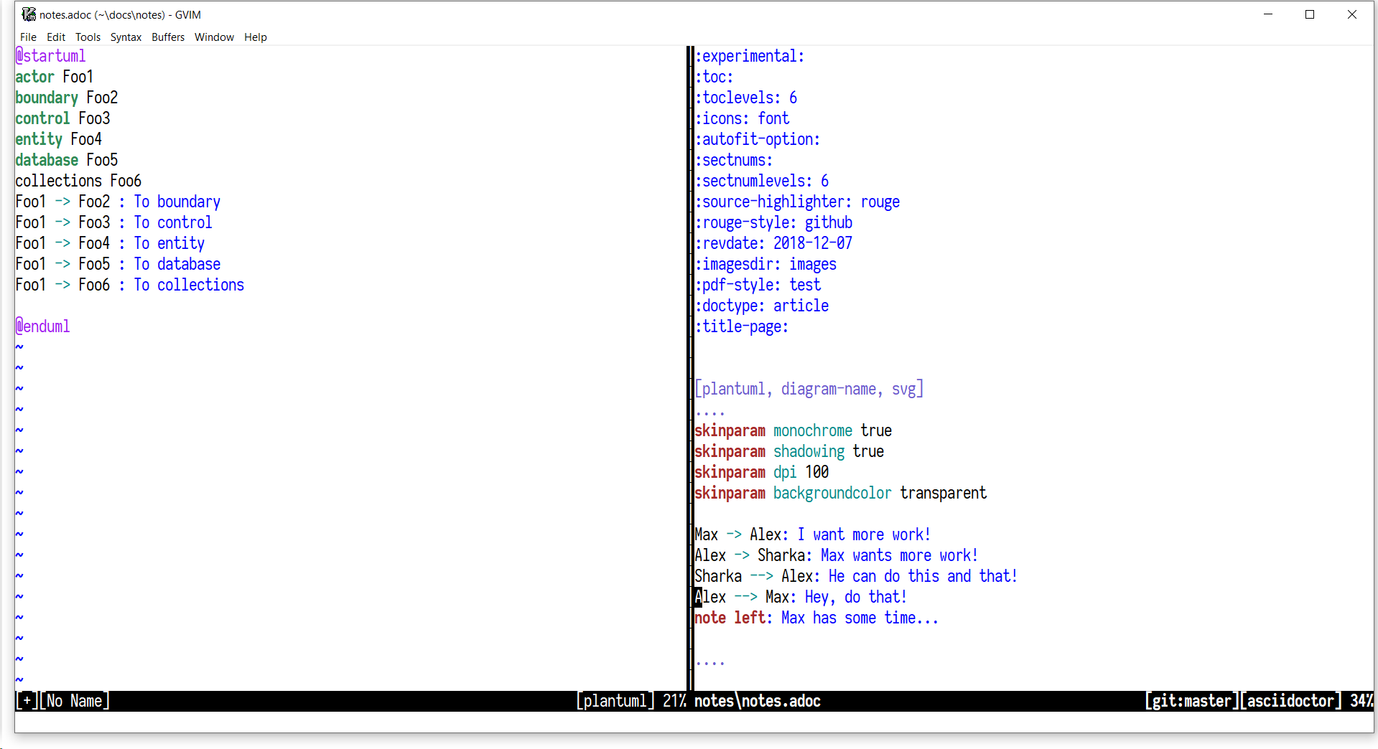Open the Buffers menu

point(167,37)
